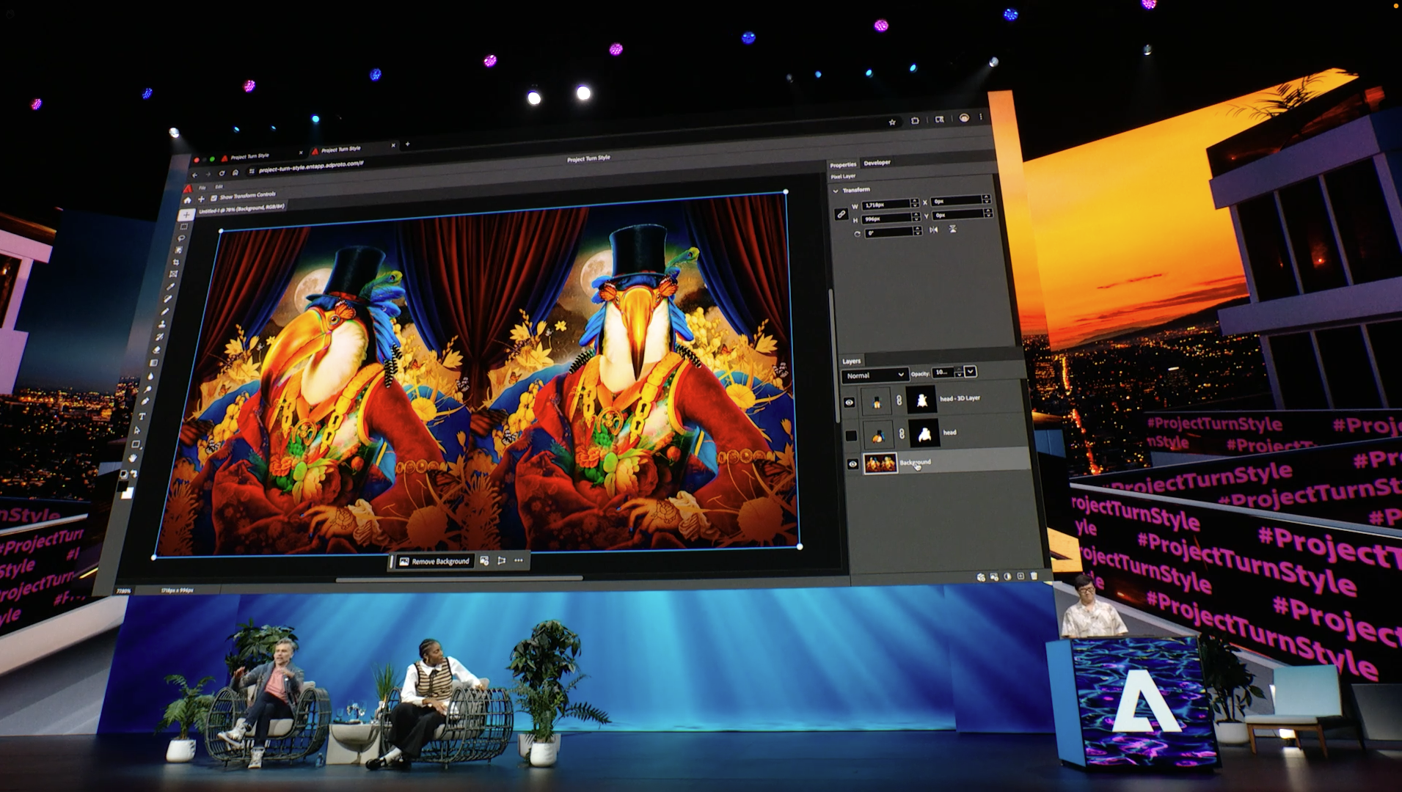The image size is (1402, 792).
Task: Select the Eraser tool
Action: [x=156, y=350]
